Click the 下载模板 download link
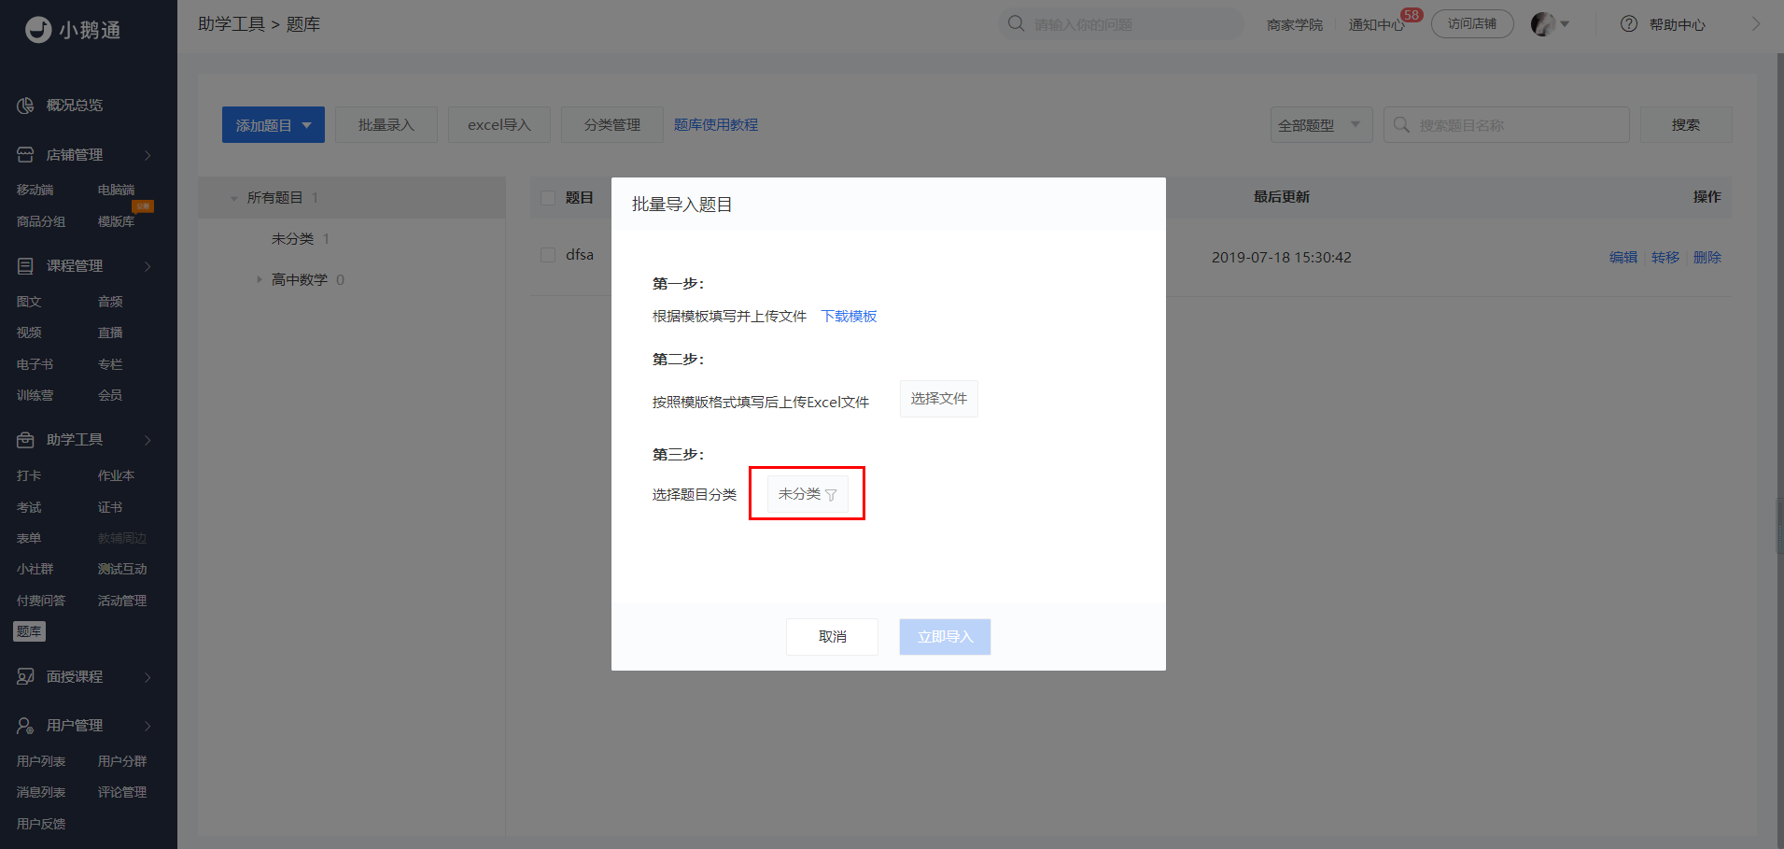The height and width of the screenshot is (849, 1784). click(849, 317)
